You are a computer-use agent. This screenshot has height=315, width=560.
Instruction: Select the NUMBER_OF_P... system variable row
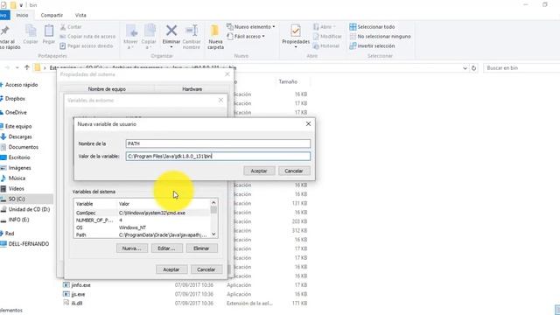[x=142, y=220]
